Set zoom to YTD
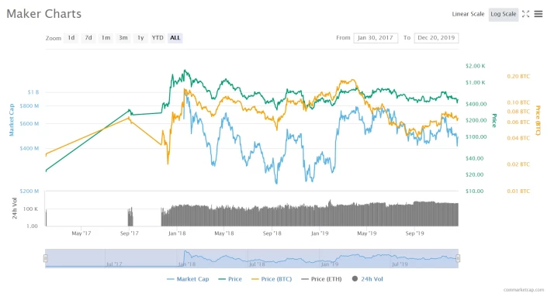 point(158,38)
